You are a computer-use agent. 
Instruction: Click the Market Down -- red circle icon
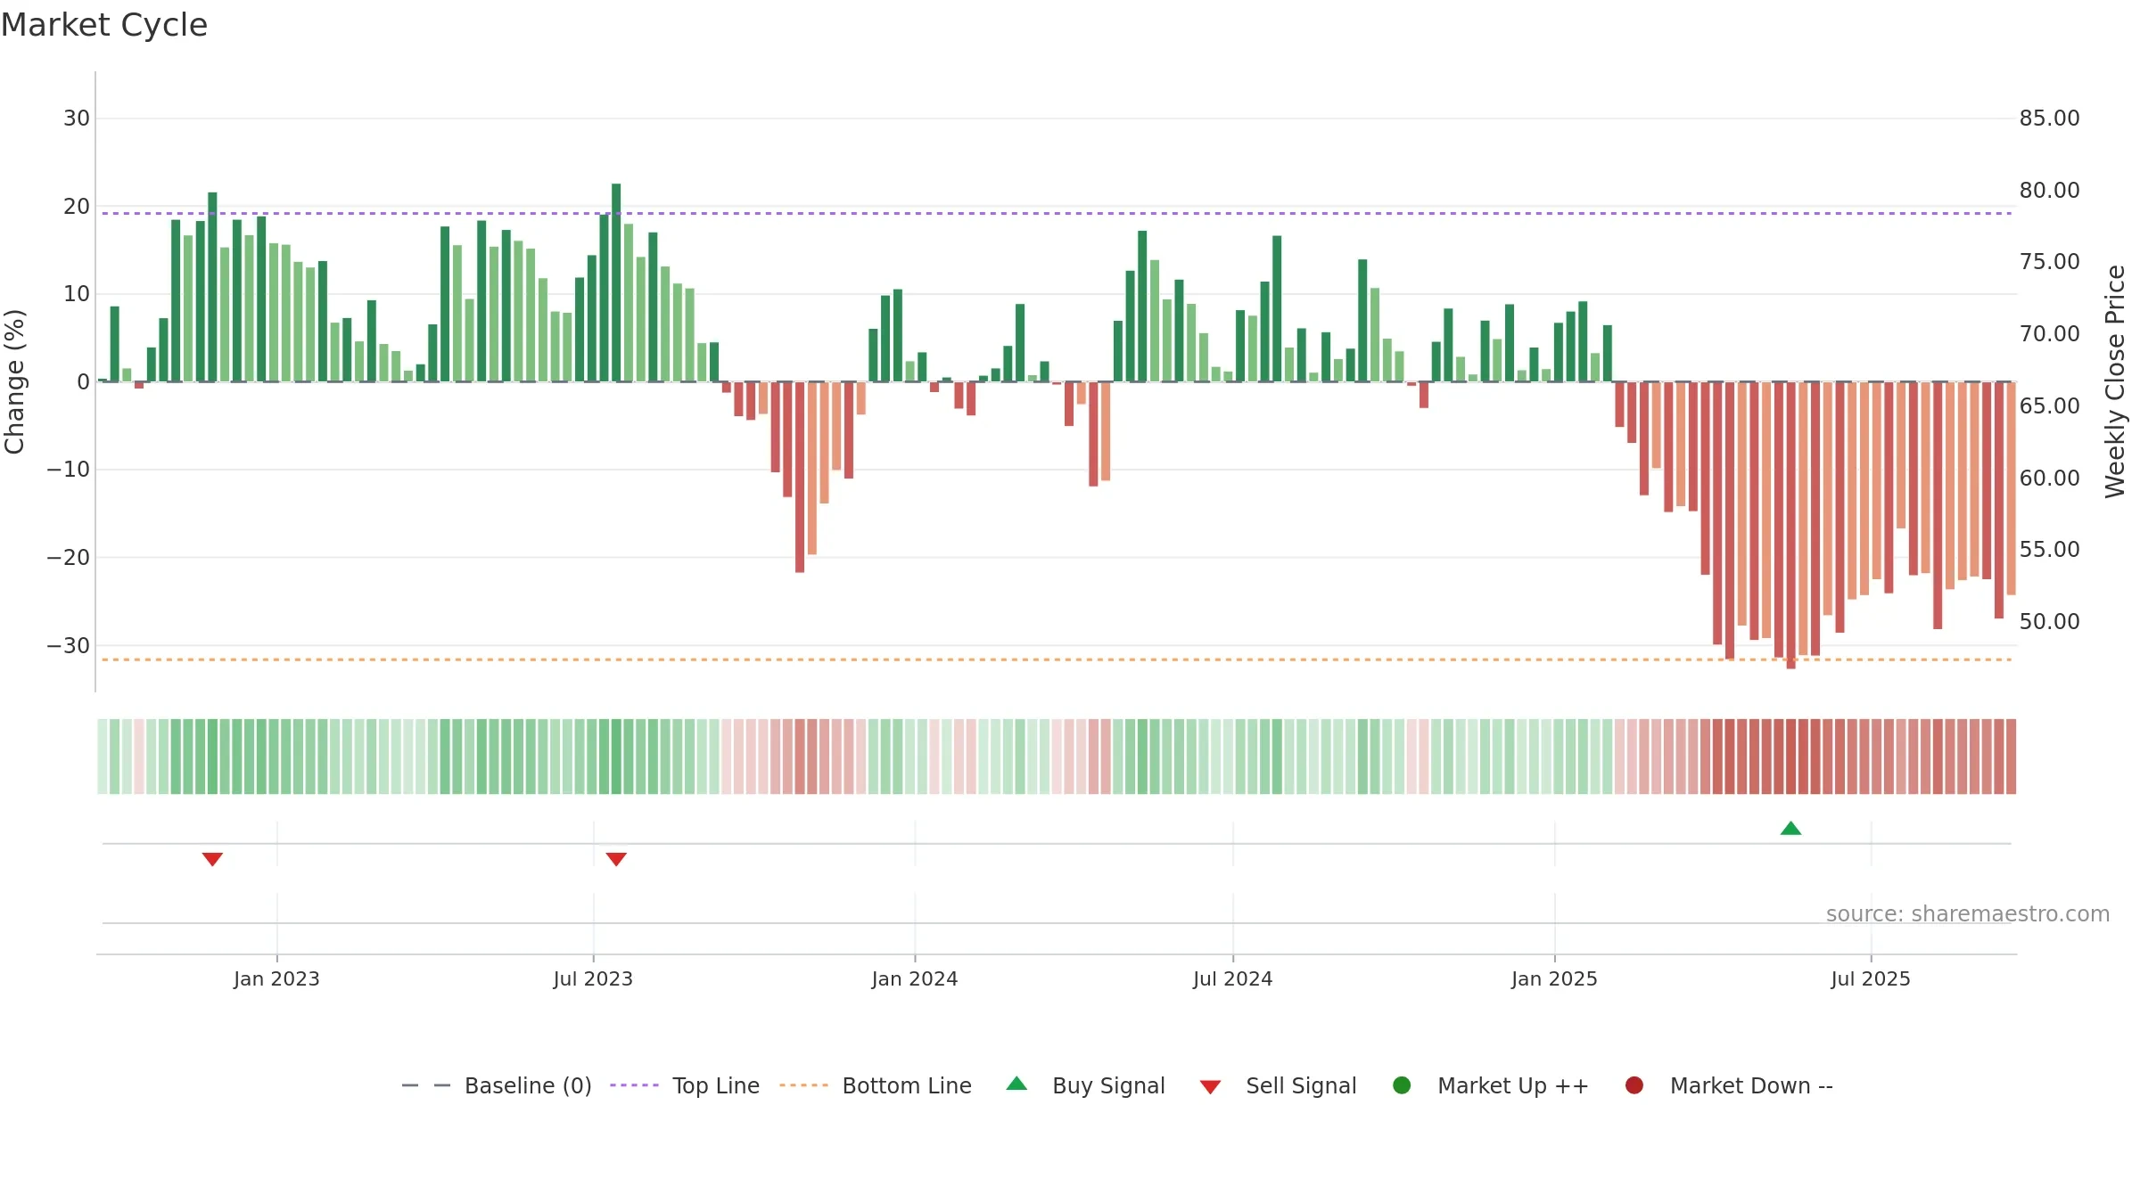pyautogui.click(x=1634, y=1085)
